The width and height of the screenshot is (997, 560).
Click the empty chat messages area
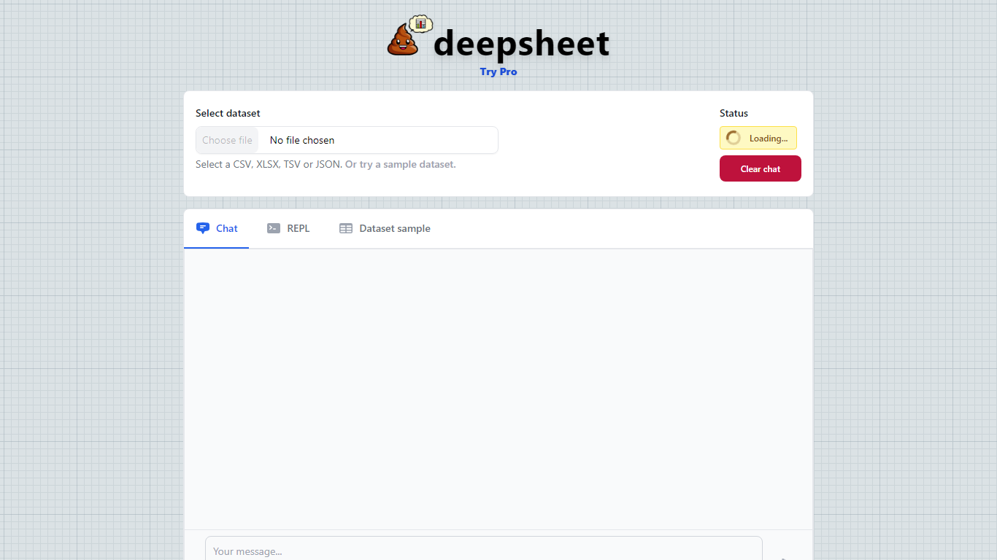[x=498, y=388]
